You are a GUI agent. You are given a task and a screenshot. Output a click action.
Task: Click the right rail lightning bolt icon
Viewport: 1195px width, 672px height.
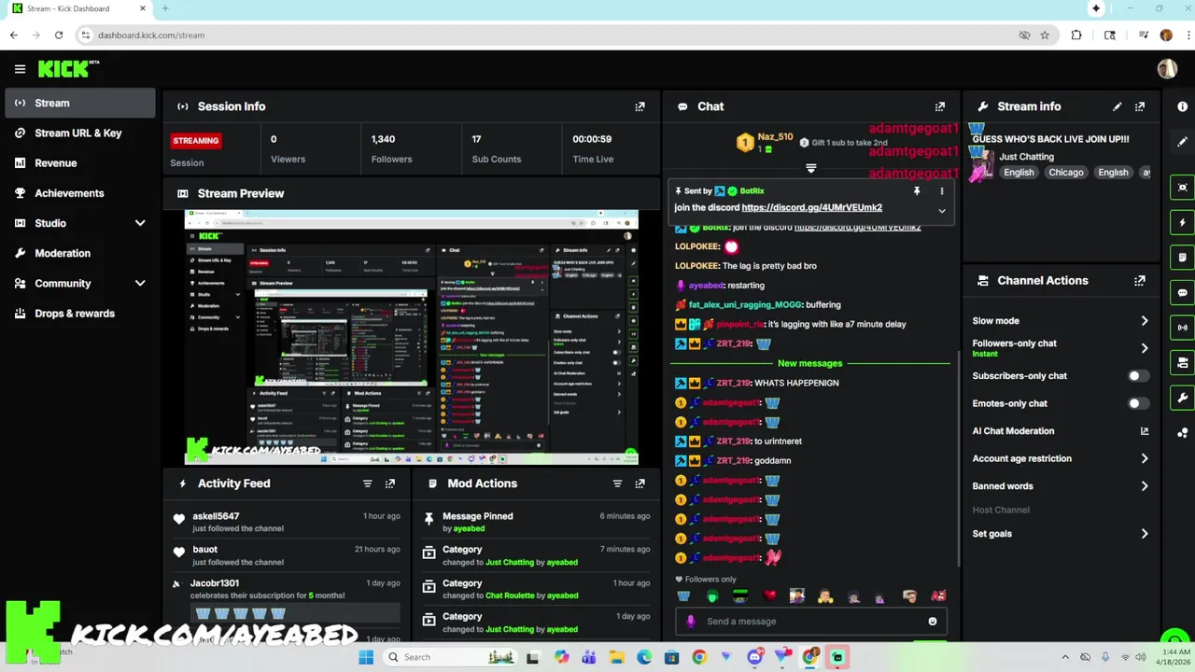[x=1182, y=223]
